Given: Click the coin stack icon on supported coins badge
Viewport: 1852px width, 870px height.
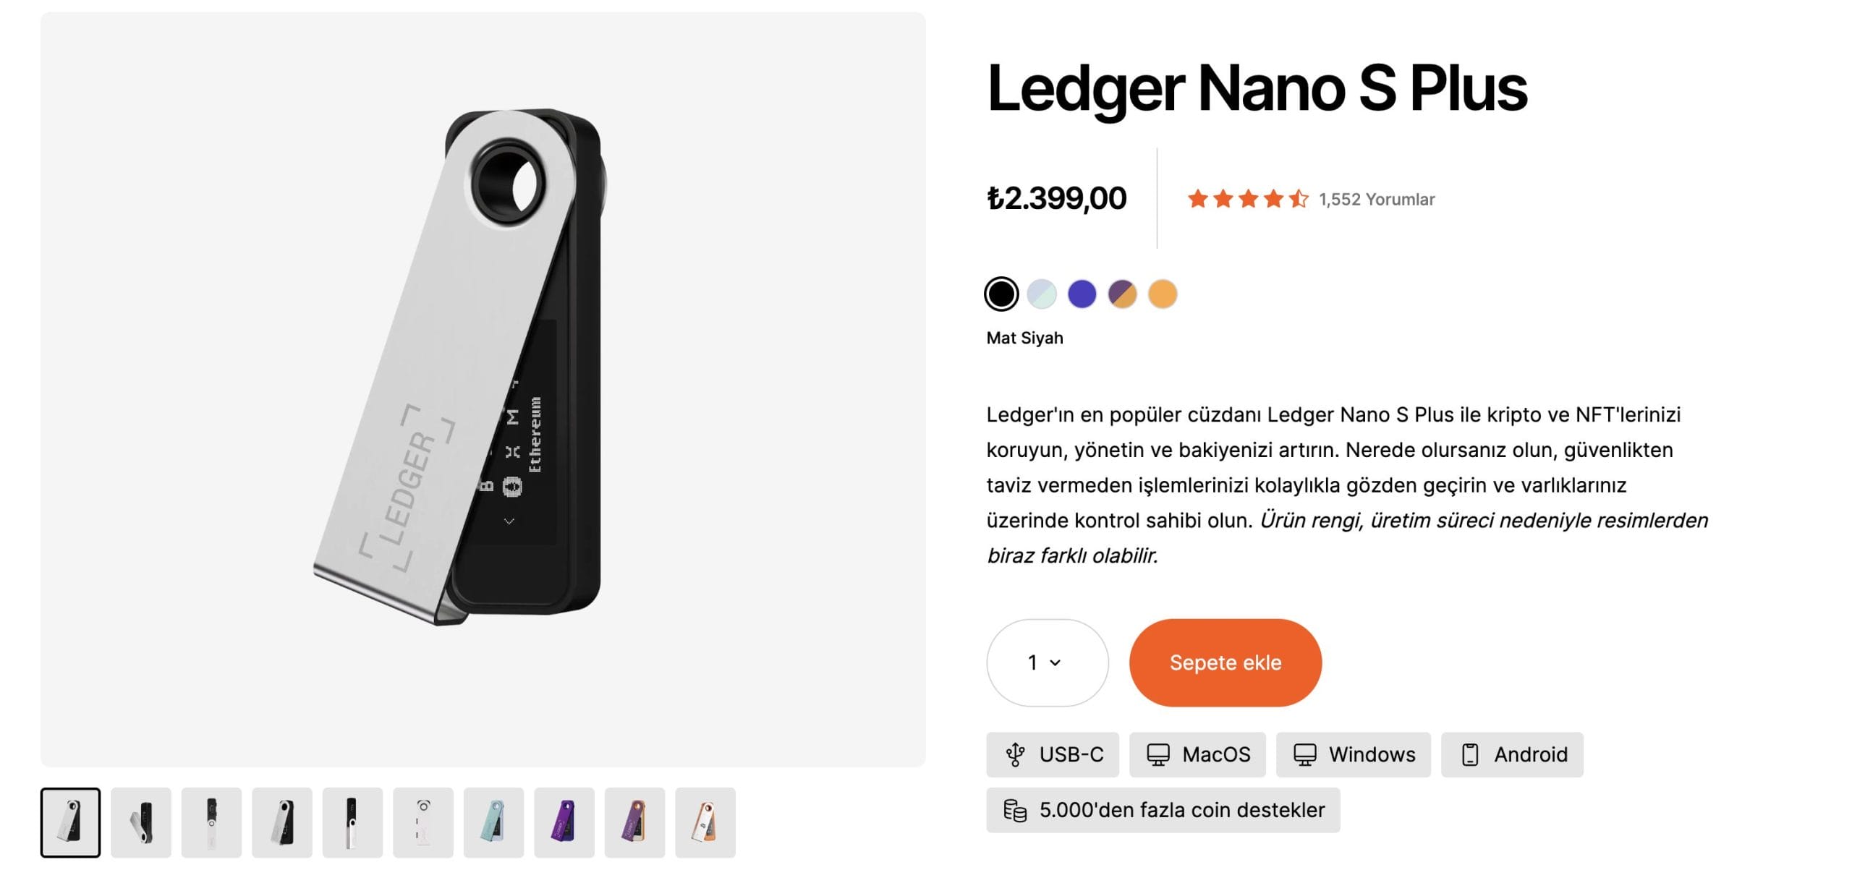Looking at the screenshot, I should pos(1019,810).
